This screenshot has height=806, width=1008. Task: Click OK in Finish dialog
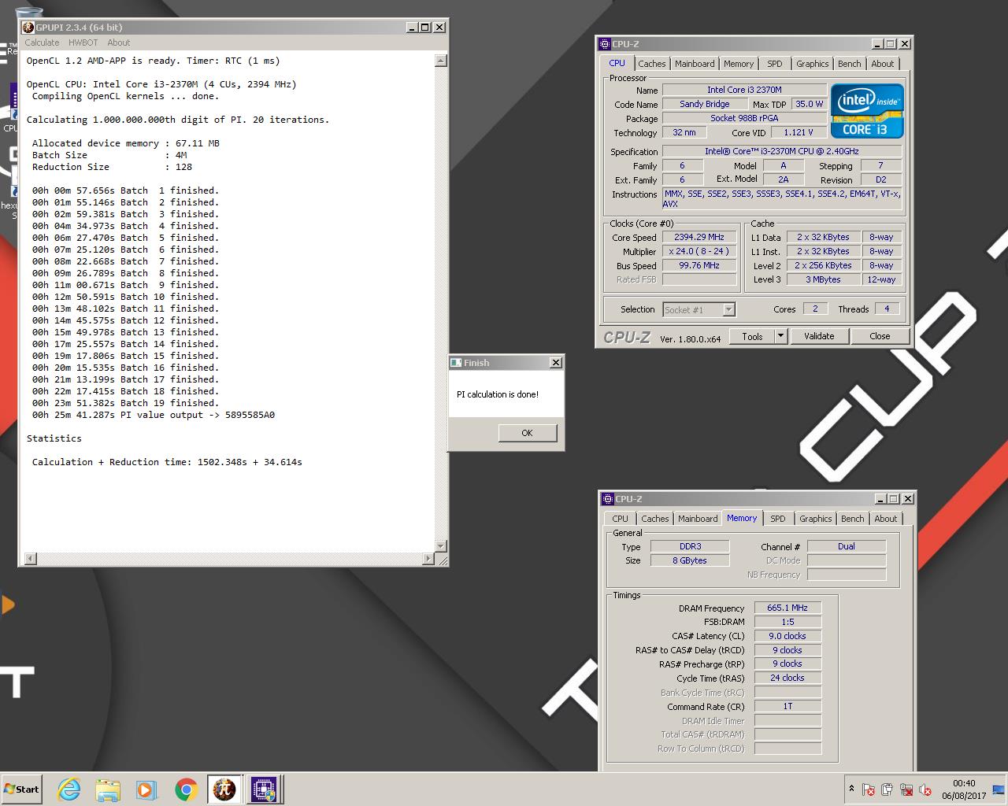click(x=527, y=433)
